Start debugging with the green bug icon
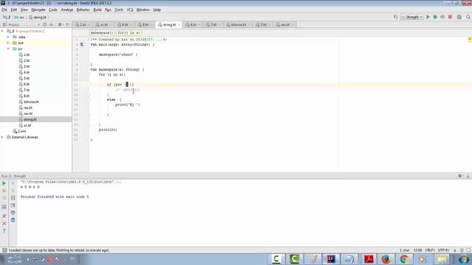 (435, 17)
